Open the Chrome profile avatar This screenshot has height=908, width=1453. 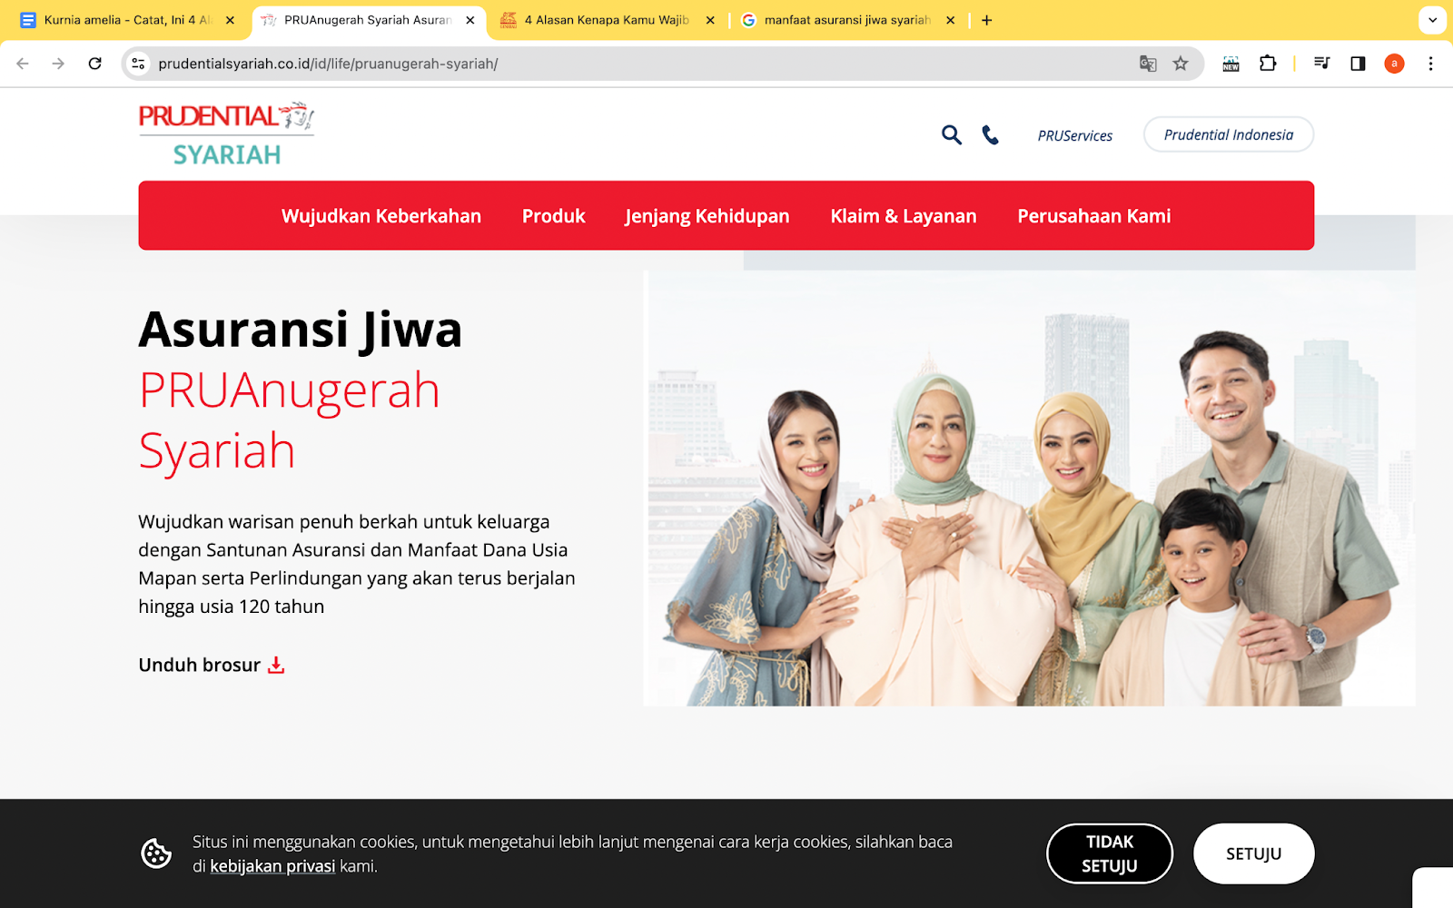1394,64
